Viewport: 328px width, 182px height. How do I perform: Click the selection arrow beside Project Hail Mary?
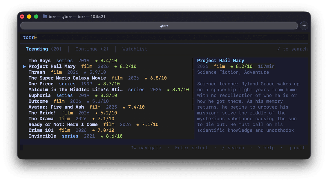pos(24,66)
